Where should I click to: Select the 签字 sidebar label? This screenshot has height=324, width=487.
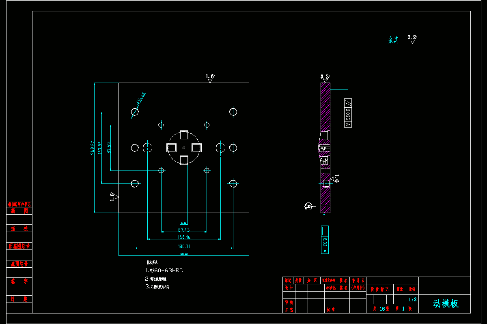[19, 281]
